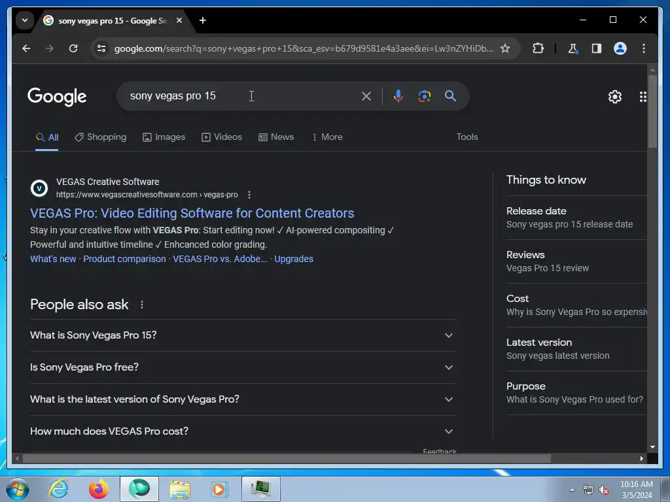Clear the search box with X
670x502 pixels.
pyautogui.click(x=366, y=96)
